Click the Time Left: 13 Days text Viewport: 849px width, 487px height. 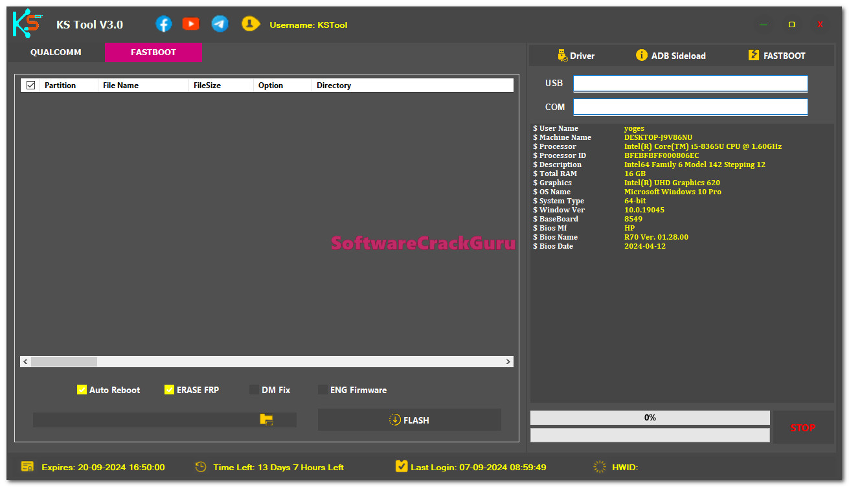(278, 467)
